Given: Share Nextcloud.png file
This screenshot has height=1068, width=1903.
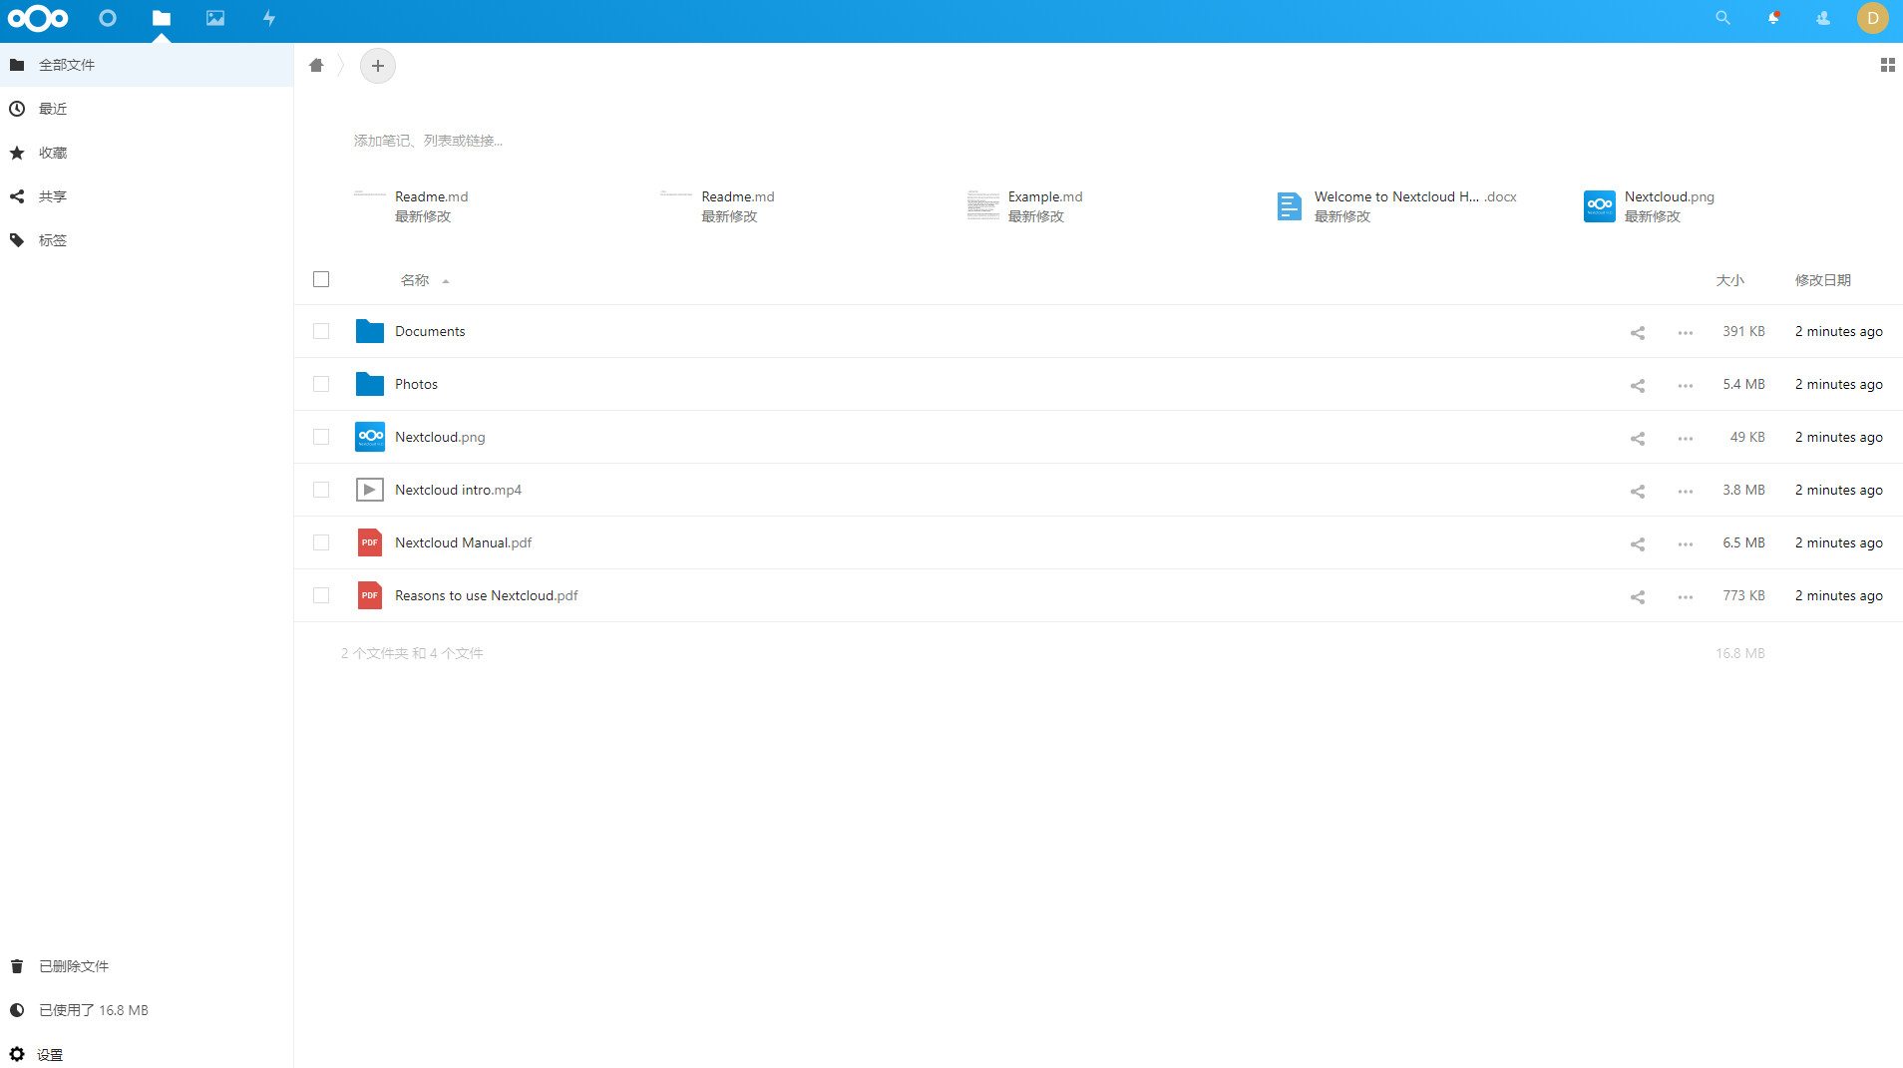Looking at the screenshot, I should (1638, 438).
